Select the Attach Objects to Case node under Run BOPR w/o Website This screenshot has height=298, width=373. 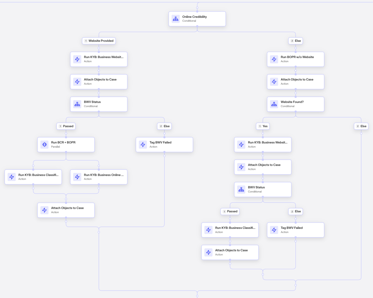(x=296, y=82)
